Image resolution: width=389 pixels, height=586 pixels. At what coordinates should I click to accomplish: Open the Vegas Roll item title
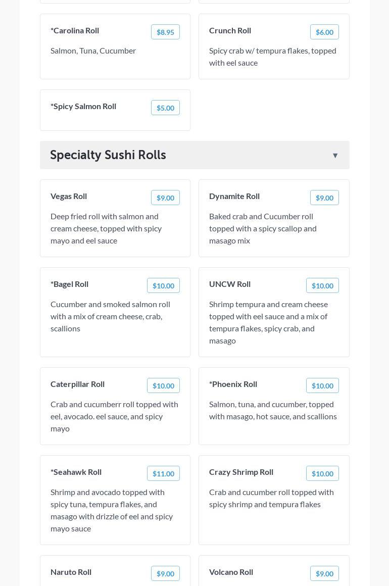pyautogui.click(x=69, y=196)
